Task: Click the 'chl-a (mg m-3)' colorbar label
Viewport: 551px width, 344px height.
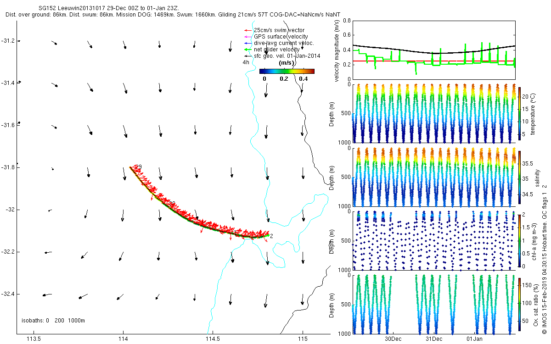Action: [534, 241]
